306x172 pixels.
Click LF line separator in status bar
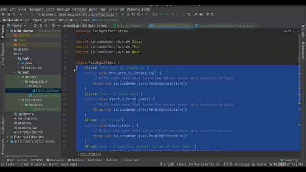[x=218, y=164]
